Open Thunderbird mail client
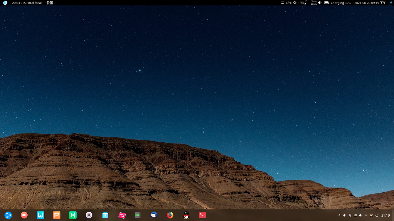The width and height of the screenshot is (394, 221). click(154, 215)
